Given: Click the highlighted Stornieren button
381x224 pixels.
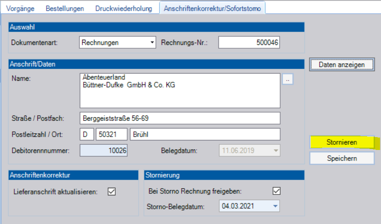Looking at the screenshot, I should (341, 142).
